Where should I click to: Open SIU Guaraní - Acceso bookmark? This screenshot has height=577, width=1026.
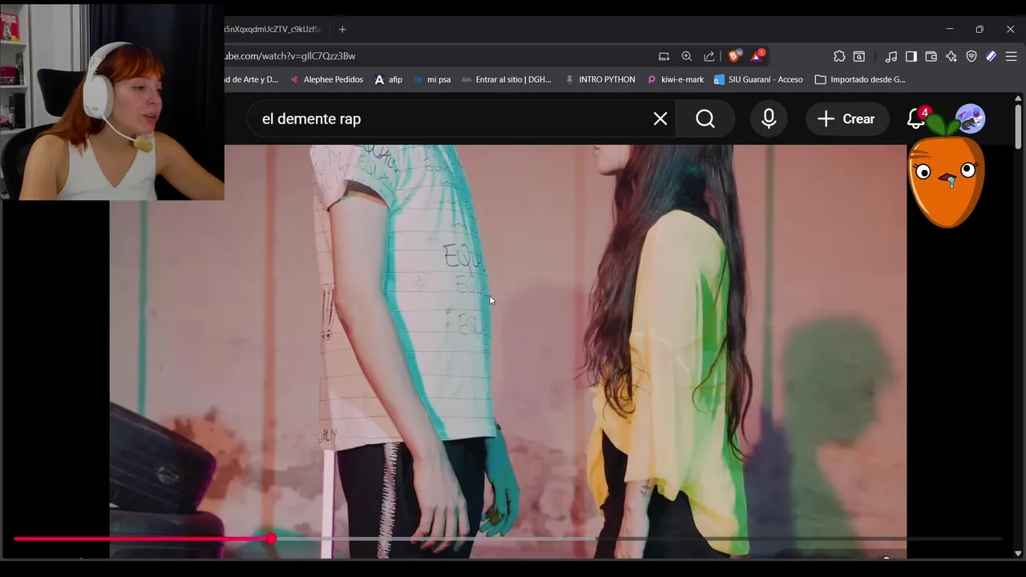point(758,79)
